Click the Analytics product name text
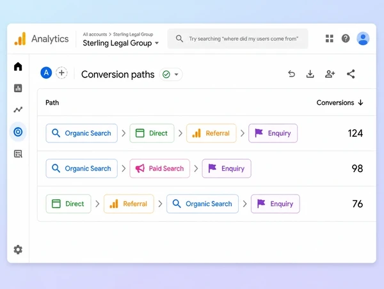Image resolution: width=384 pixels, height=289 pixels. 50,39
